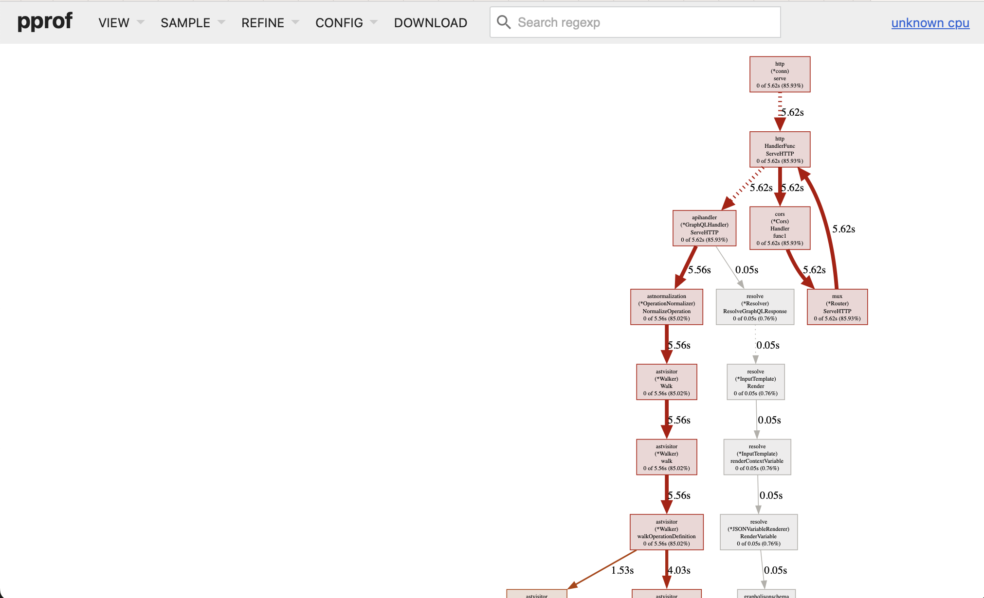Select the renderContextVariable node
The image size is (984, 598).
757,457
